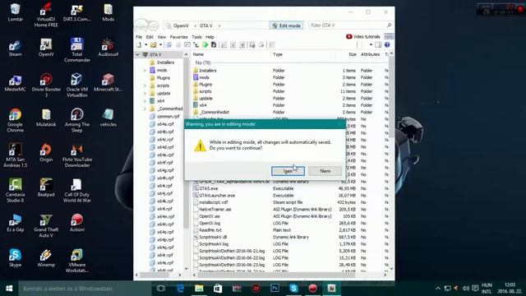Select the Driver Booster 3 desktop icon
The width and height of the screenshot is (526, 296).
(x=46, y=86)
